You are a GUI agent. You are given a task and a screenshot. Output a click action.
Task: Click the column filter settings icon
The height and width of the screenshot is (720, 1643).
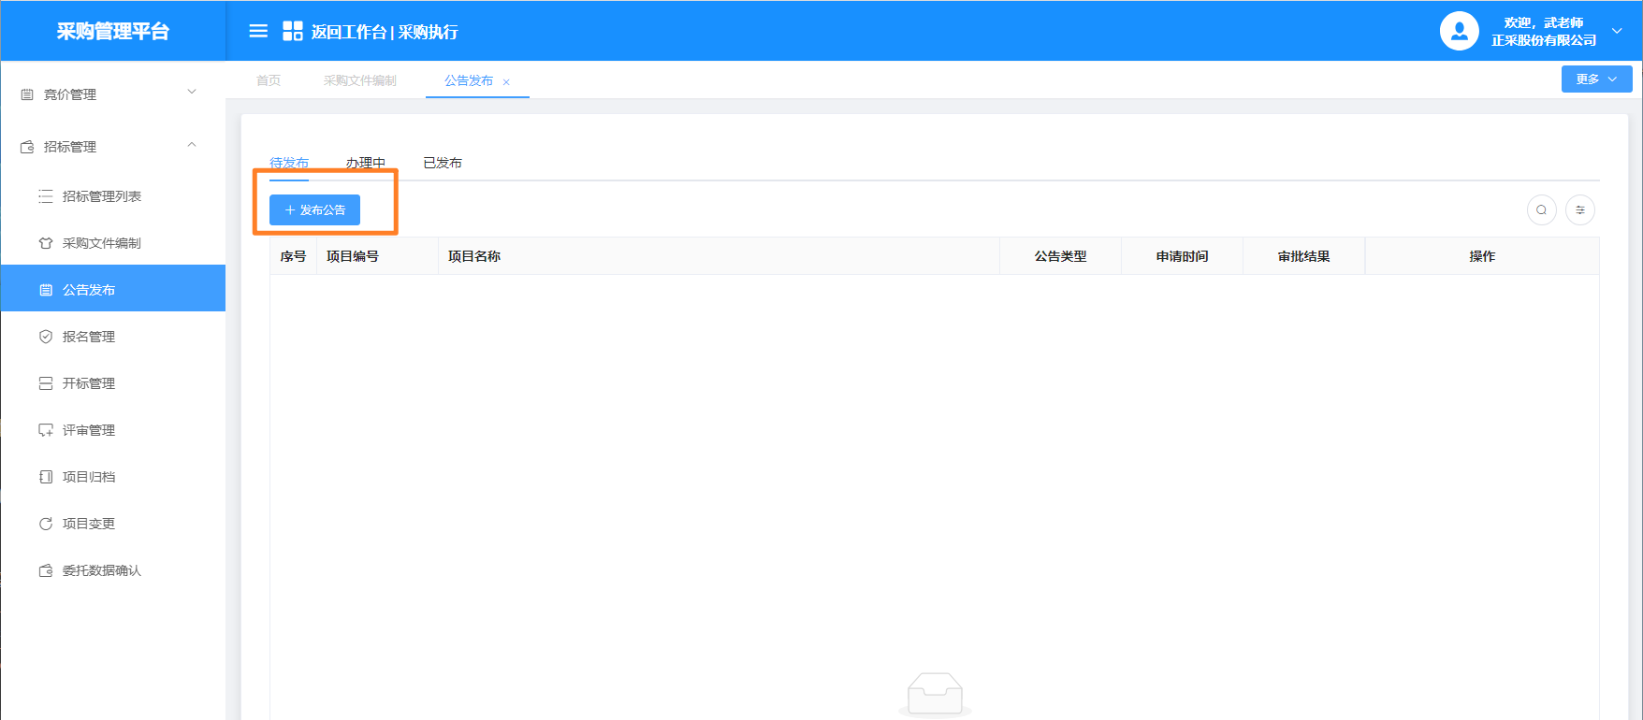(1580, 210)
